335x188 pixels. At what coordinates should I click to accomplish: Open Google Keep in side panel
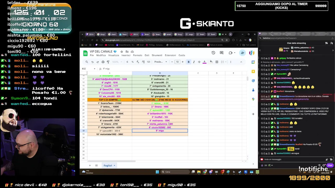coord(253,71)
